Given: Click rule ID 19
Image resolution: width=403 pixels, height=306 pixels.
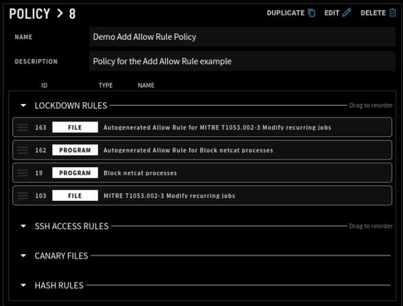Looking at the screenshot, I should click(x=39, y=173).
